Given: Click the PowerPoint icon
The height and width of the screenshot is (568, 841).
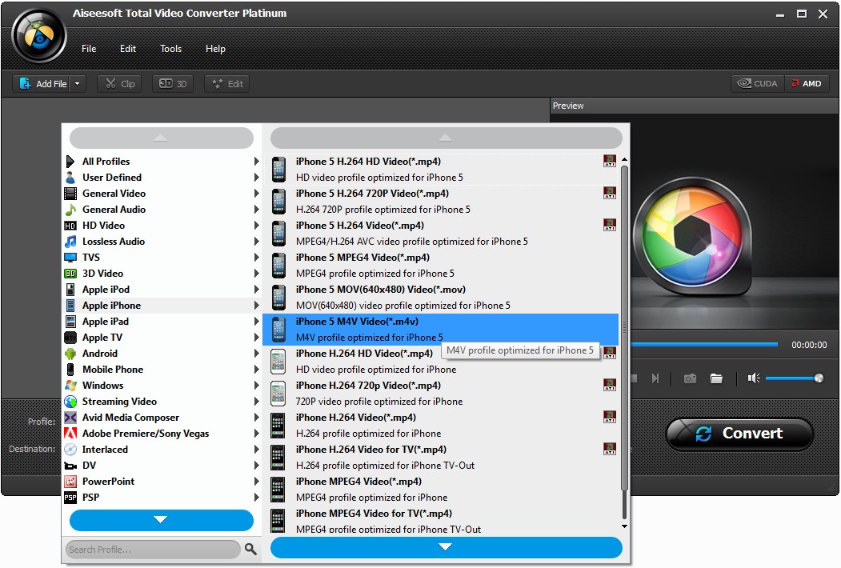Looking at the screenshot, I should [x=70, y=482].
